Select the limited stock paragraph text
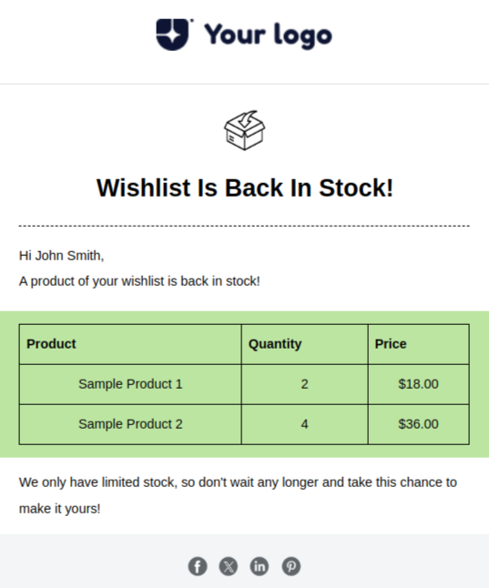The height and width of the screenshot is (588, 489). coord(238,495)
